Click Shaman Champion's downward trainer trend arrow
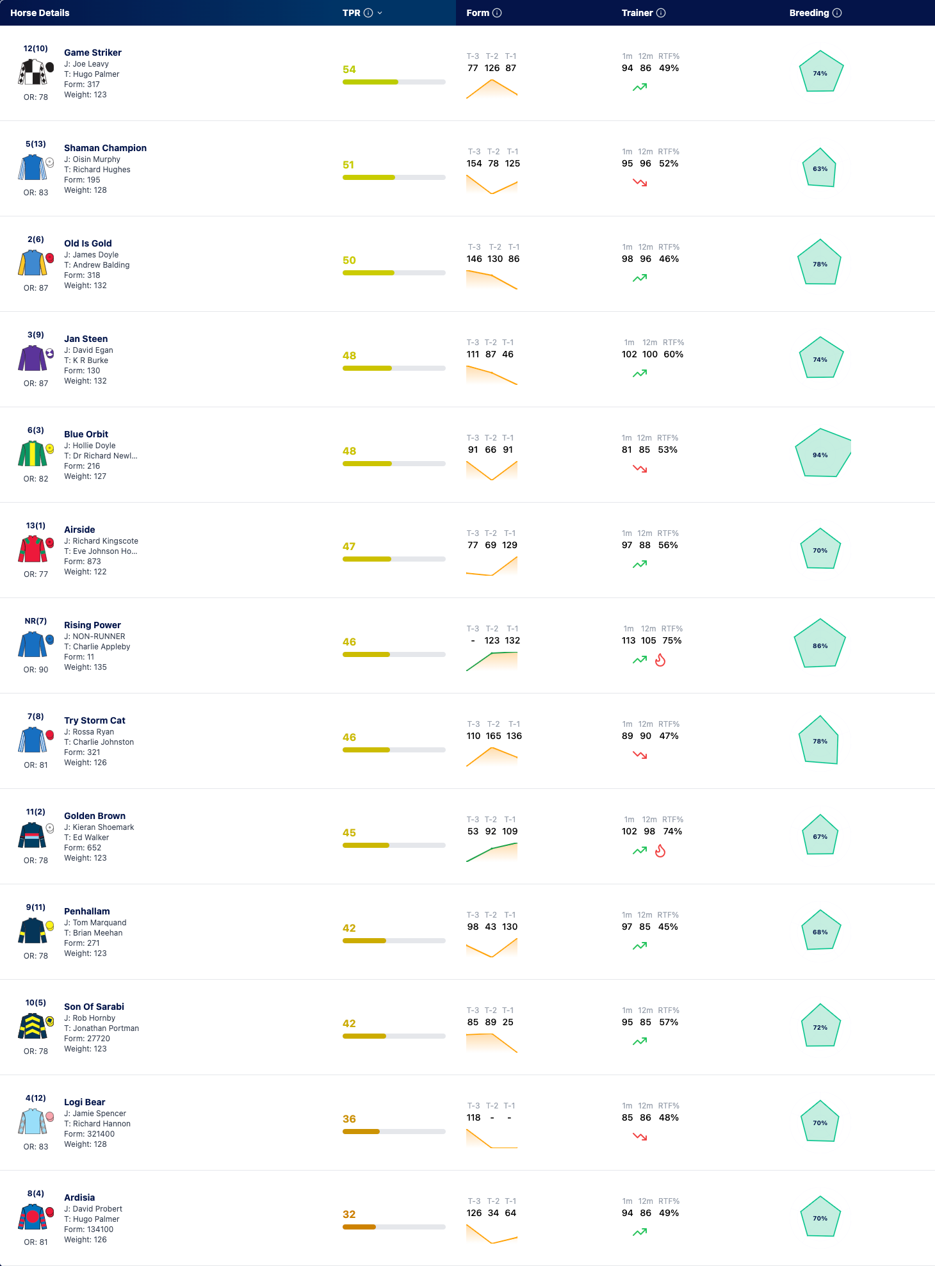The width and height of the screenshot is (935, 1266). pyautogui.click(x=640, y=183)
